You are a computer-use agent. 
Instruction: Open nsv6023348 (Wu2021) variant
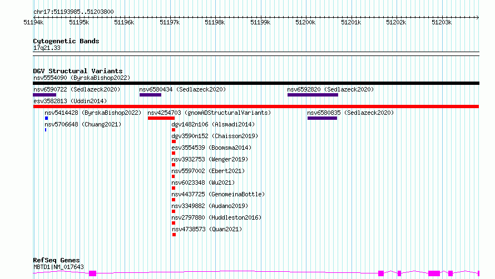(203, 182)
